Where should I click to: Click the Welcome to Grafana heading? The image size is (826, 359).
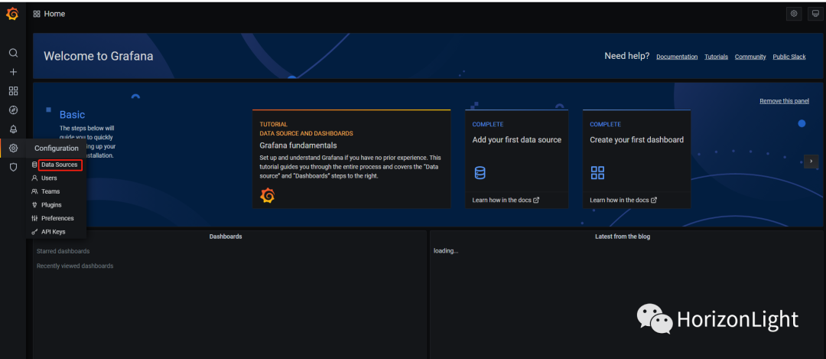[x=99, y=56]
